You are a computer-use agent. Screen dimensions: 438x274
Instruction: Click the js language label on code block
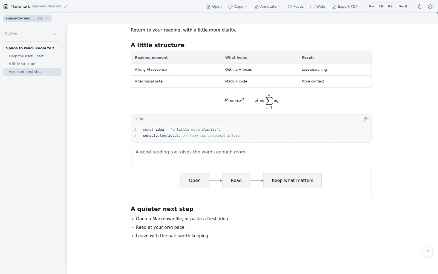(141, 119)
